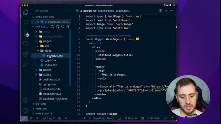Open the Explorer view in activity bar

(26, 12)
